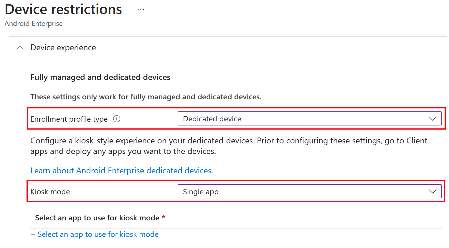Click the Fully managed and dedicated devices heading
The width and height of the screenshot is (449, 248).
tap(100, 77)
